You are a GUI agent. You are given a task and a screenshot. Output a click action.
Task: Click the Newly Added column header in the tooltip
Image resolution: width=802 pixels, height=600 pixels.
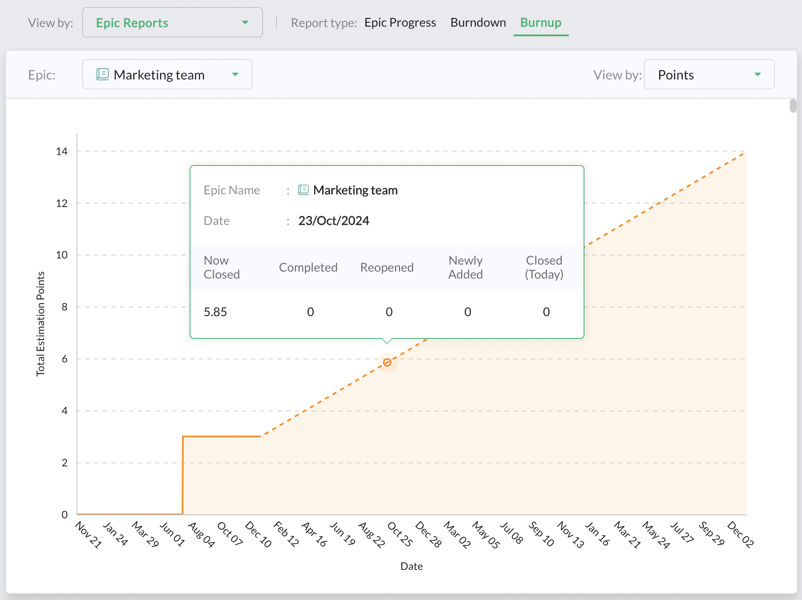465,267
